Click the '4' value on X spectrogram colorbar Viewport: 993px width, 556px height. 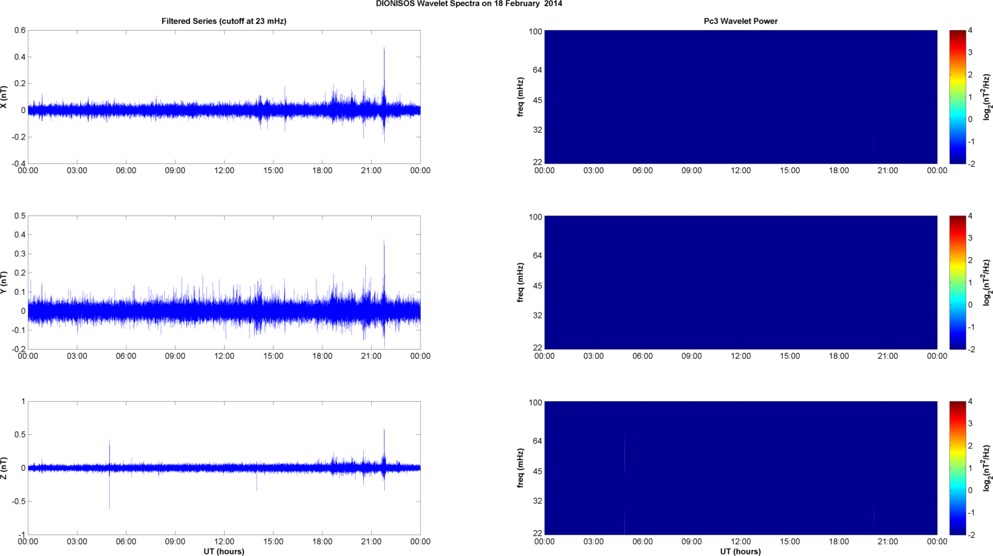(x=970, y=31)
